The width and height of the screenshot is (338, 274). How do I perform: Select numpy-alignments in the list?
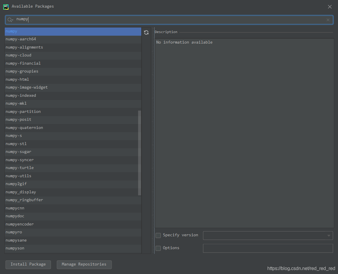(73, 48)
